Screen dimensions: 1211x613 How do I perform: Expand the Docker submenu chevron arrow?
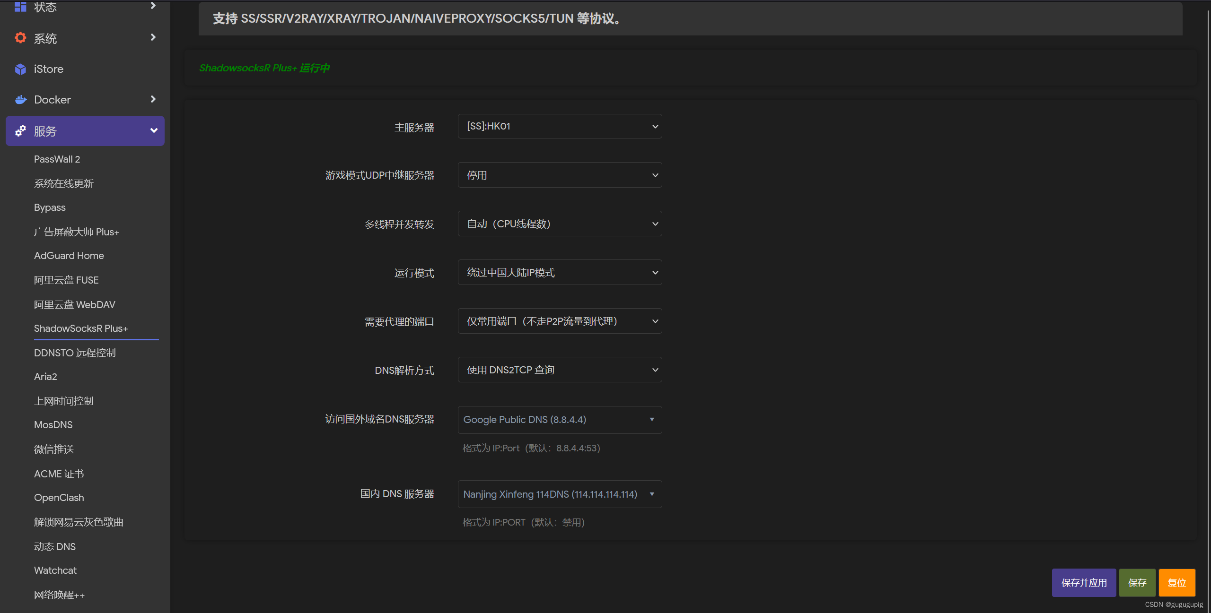click(153, 99)
